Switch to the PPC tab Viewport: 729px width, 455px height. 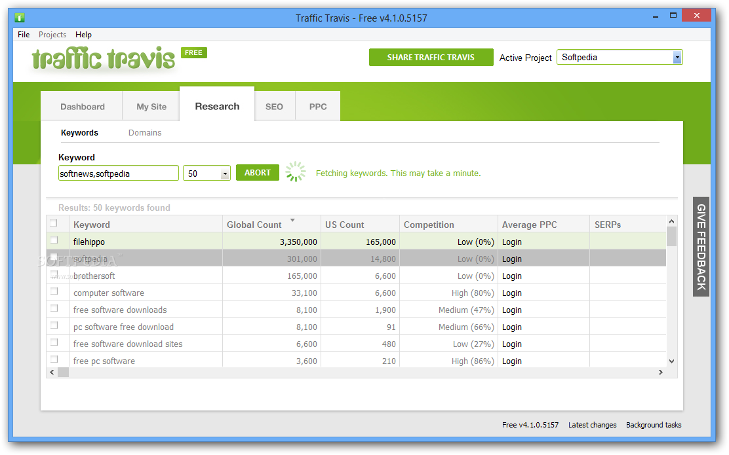coord(318,107)
